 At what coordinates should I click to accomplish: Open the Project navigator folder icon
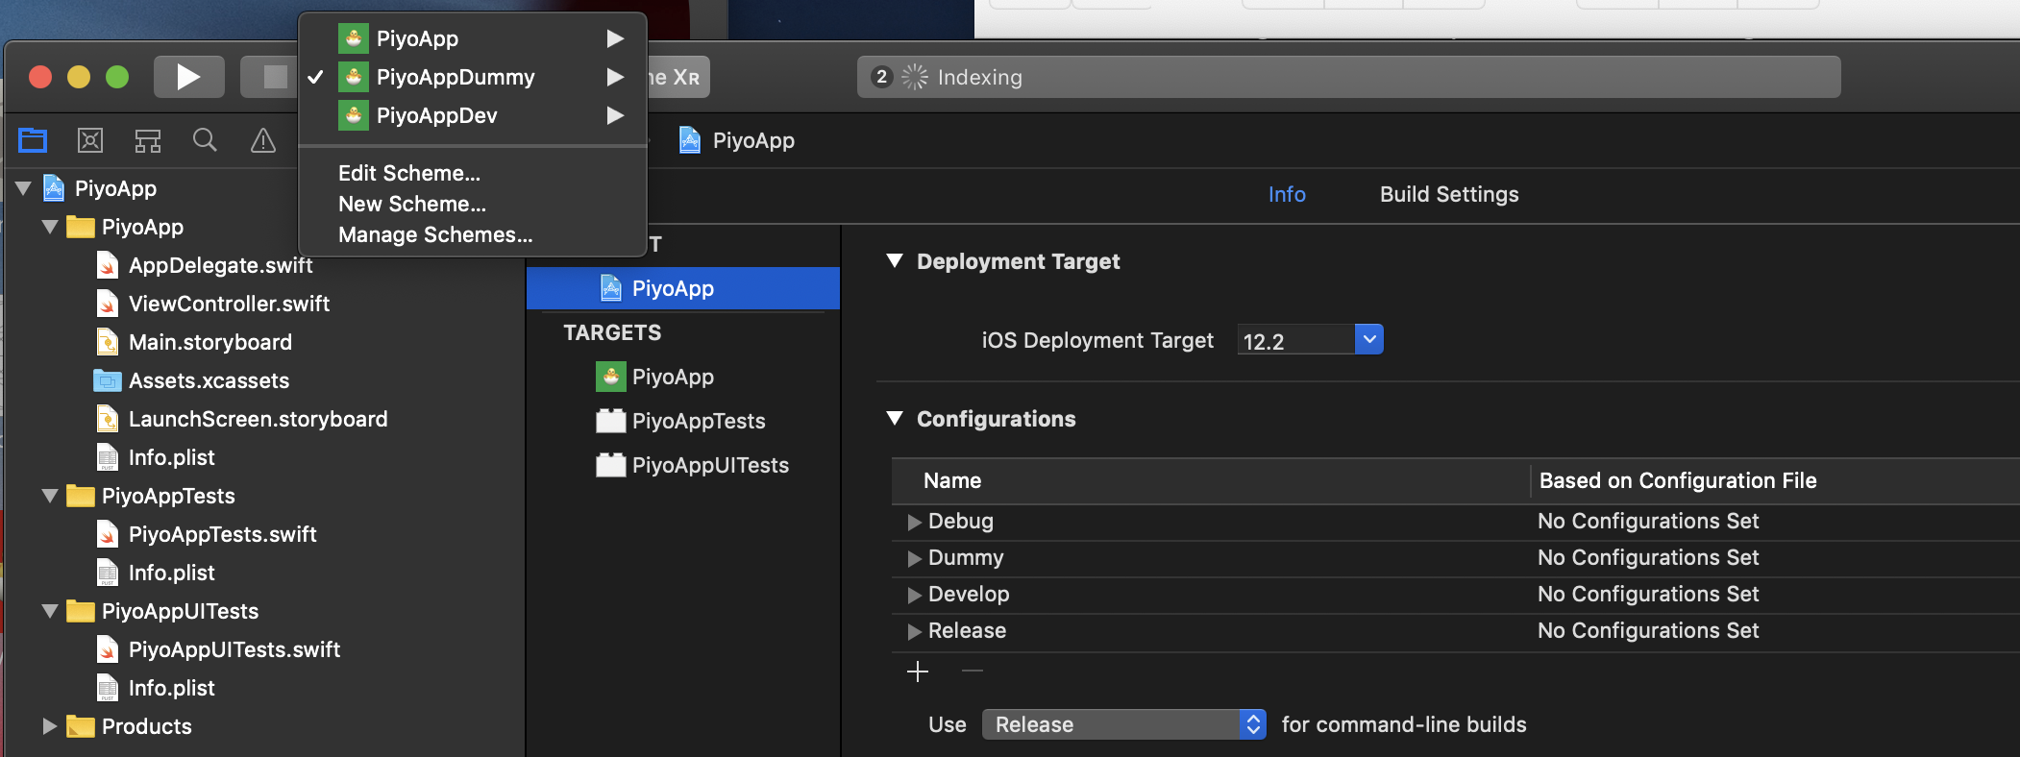point(33,140)
